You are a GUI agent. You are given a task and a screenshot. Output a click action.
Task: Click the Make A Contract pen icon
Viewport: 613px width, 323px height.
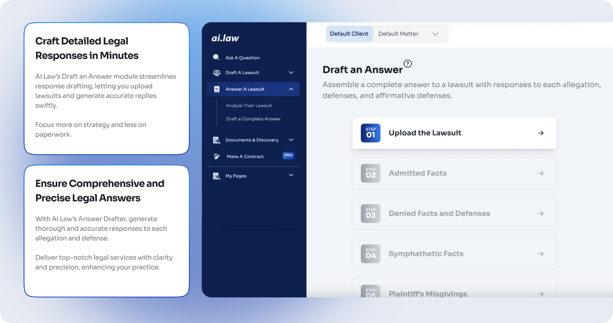pyautogui.click(x=217, y=156)
